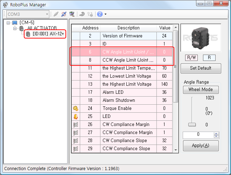This screenshot has height=175, width=231.
Task: Click the orange bell icon beside LED
Action: 75,117
